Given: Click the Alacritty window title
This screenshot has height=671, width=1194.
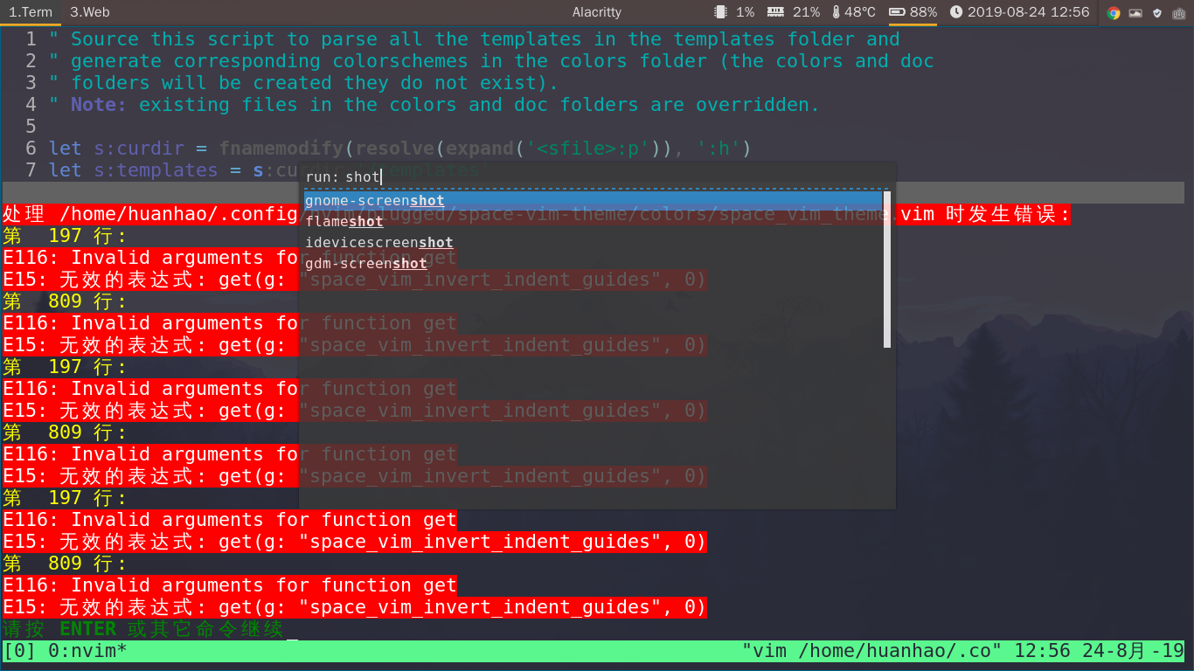Looking at the screenshot, I should coord(597,12).
